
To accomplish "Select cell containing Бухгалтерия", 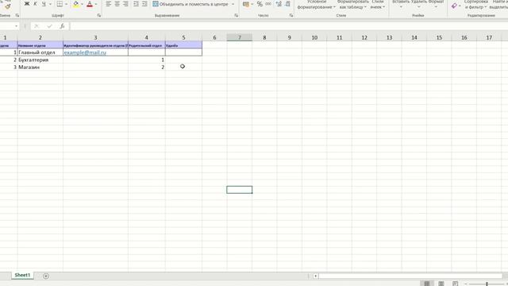I will [x=40, y=60].
